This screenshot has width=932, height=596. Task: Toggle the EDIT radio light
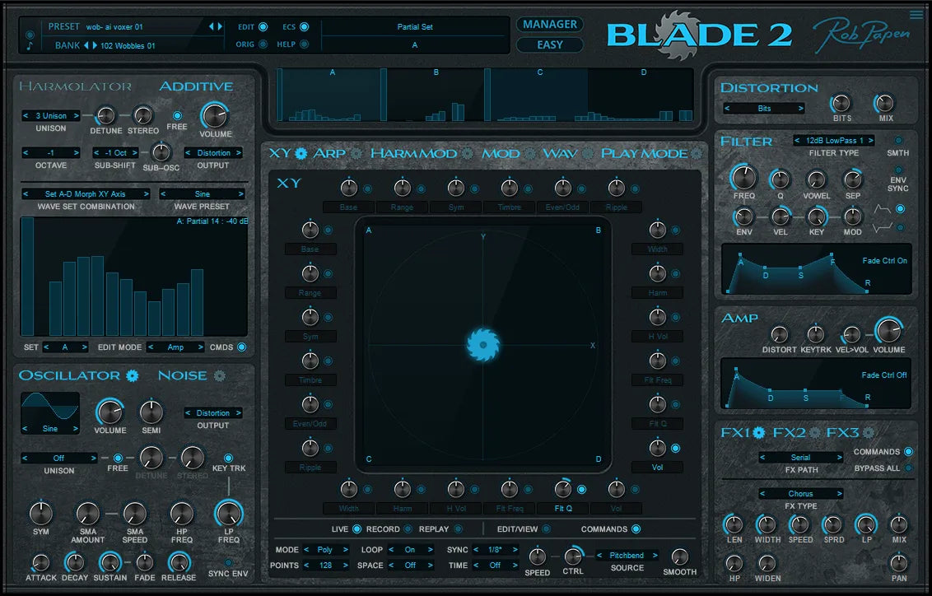coord(263,26)
